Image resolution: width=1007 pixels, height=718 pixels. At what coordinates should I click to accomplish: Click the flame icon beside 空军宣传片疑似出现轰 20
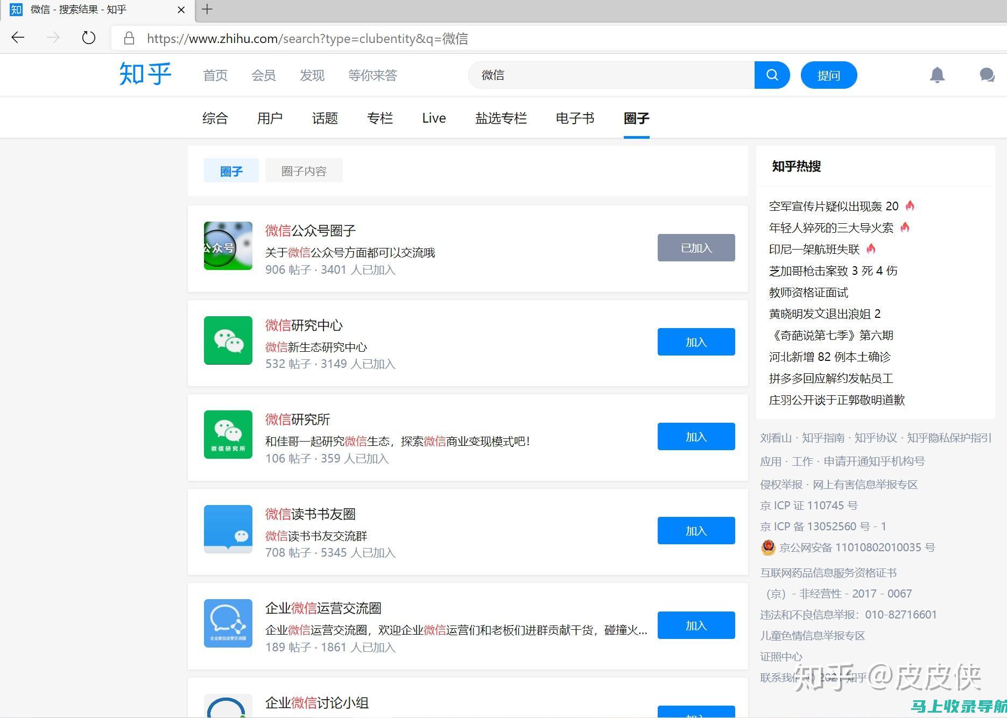point(910,205)
